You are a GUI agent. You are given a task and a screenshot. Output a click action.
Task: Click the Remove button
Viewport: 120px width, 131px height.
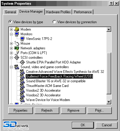[73, 110]
